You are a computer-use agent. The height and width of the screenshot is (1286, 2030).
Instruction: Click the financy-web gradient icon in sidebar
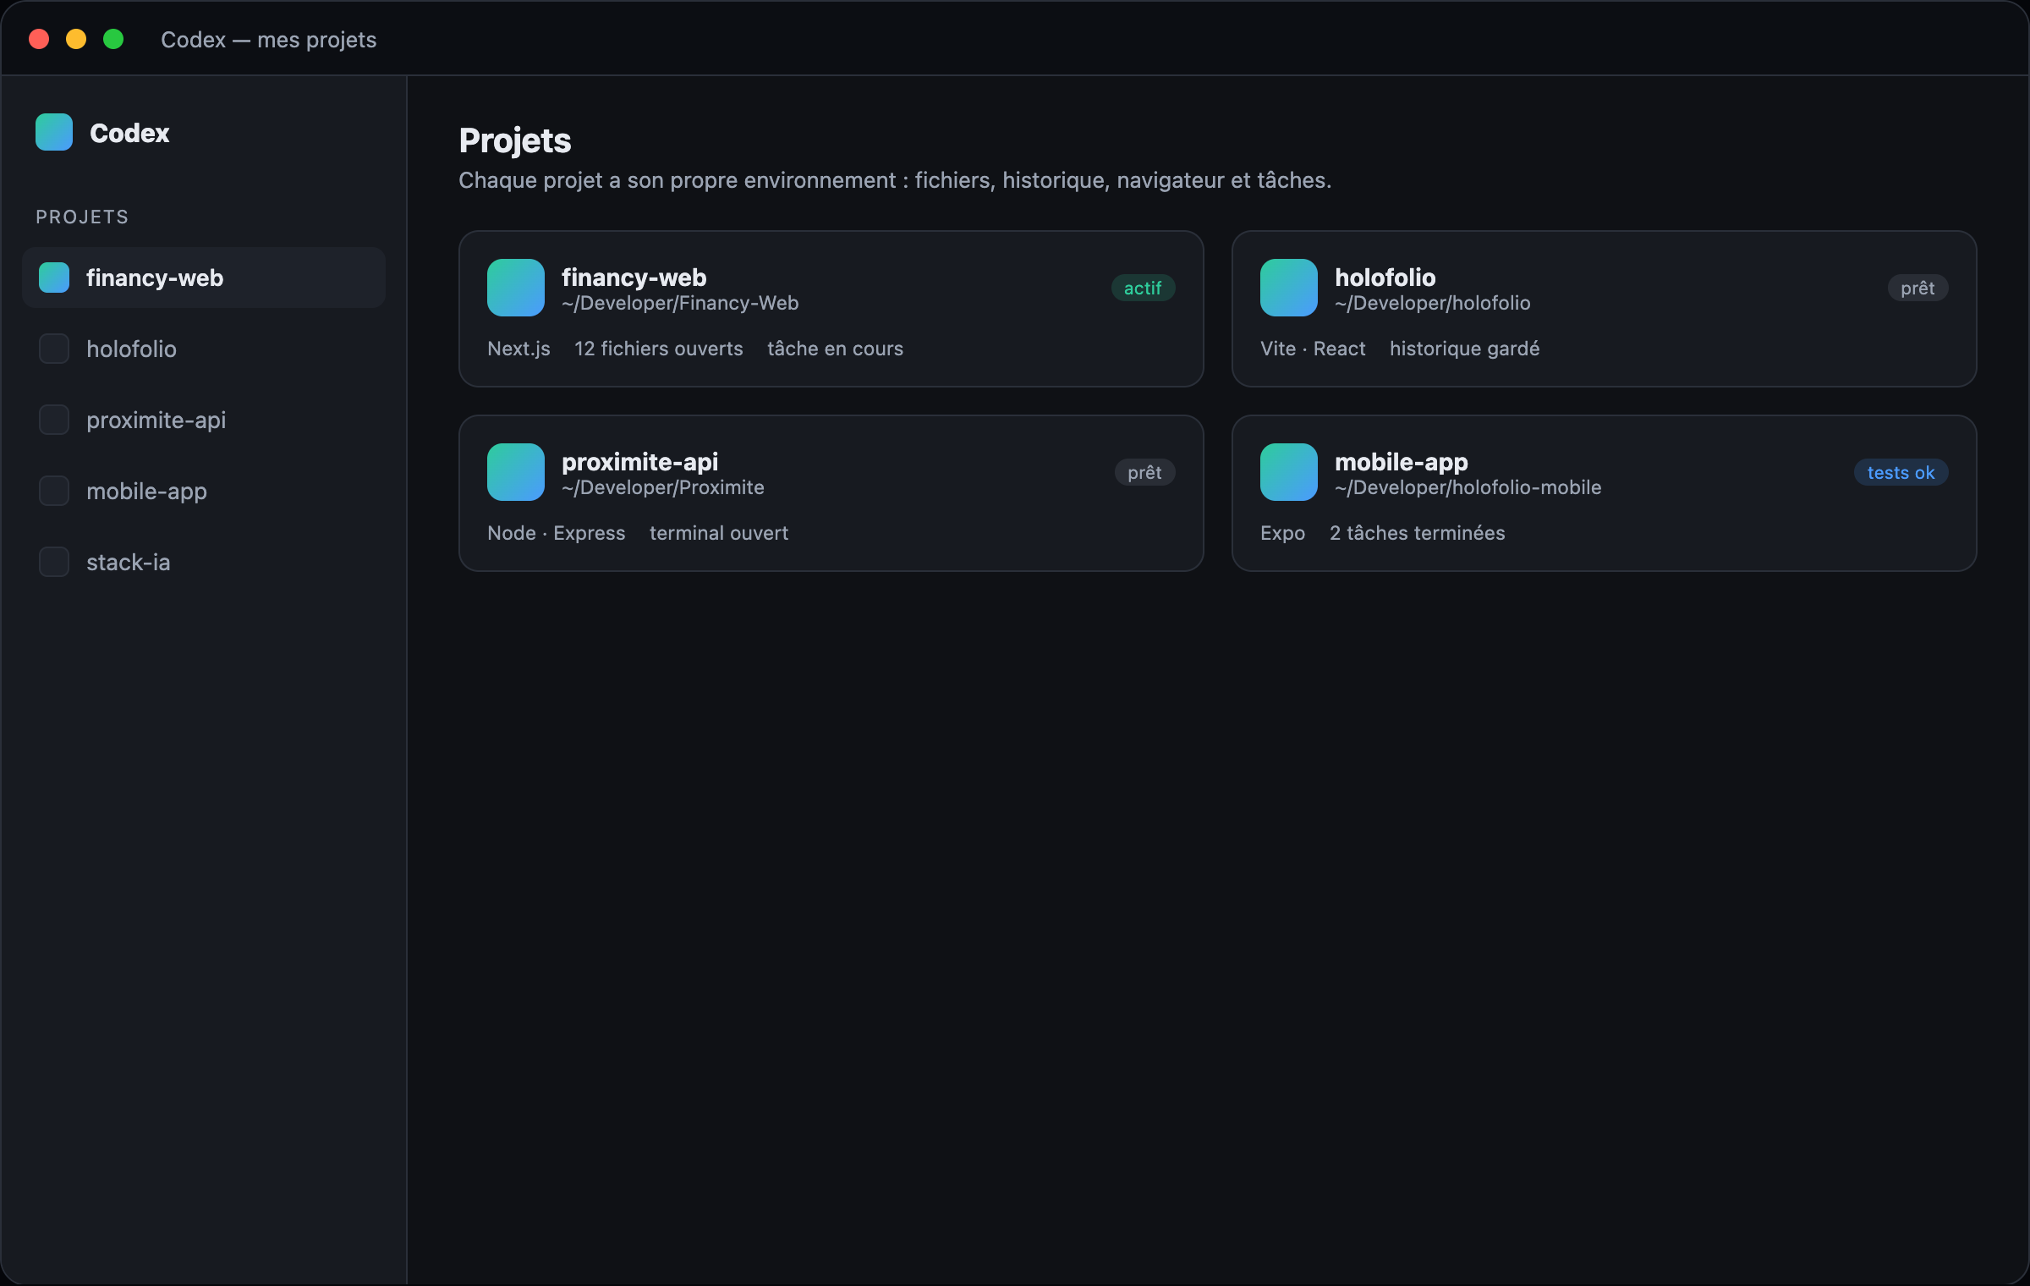54,278
